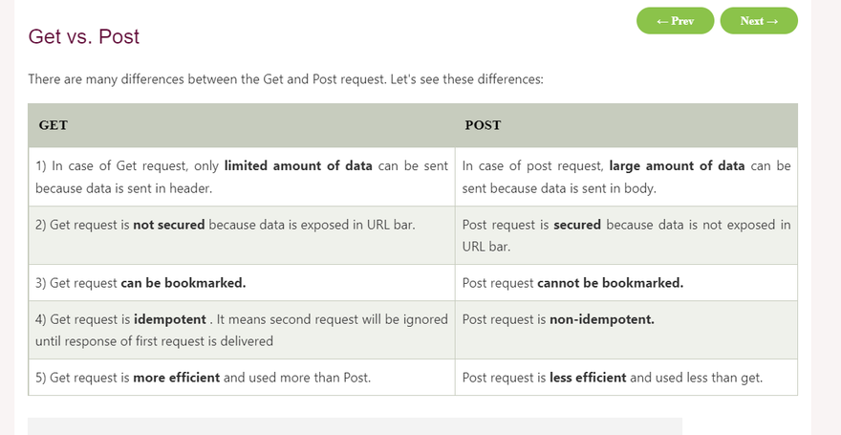Click "until response of first request is delivered" line

coord(154,341)
